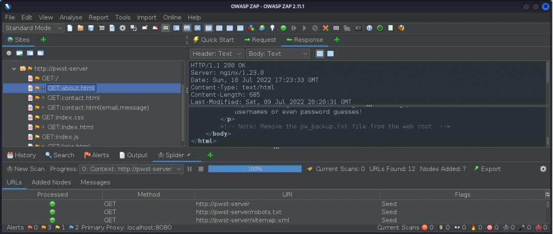Image resolution: width=553 pixels, height=234 pixels.
Task: Click the blue question mark help icon
Action: (x=369, y=28)
